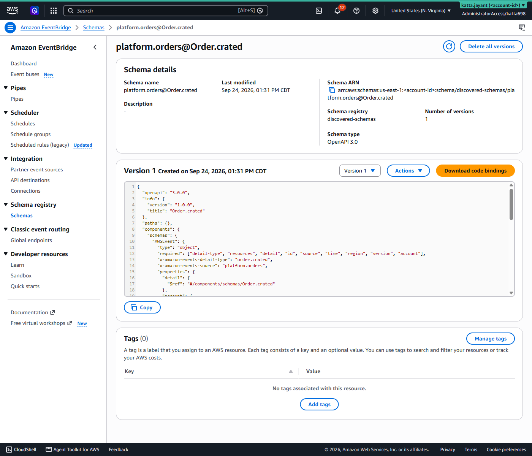Click the Amazon Q icon in search box
The image size is (532, 456).
point(260,11)
